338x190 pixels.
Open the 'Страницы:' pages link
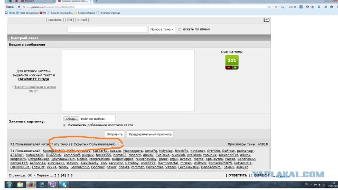click(17, 175)
